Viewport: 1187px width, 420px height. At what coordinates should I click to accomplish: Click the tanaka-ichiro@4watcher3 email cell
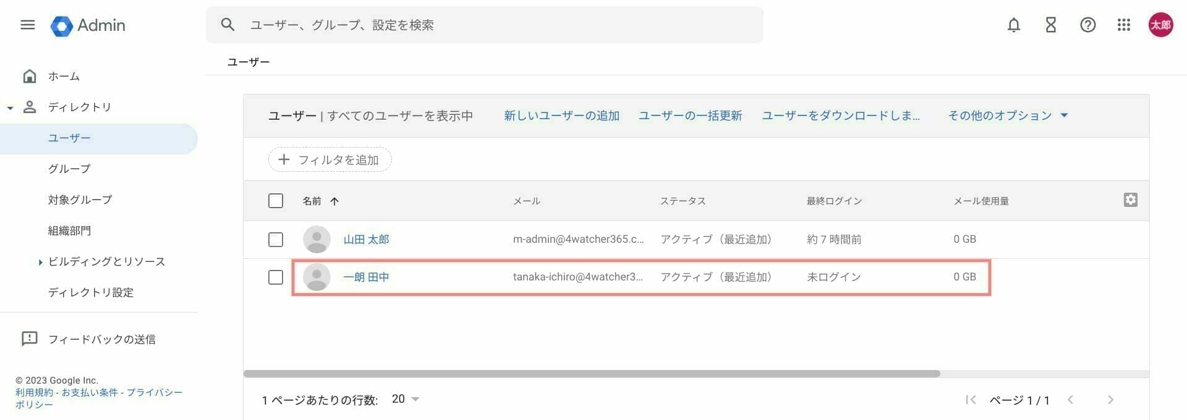[x=578, y=277]
